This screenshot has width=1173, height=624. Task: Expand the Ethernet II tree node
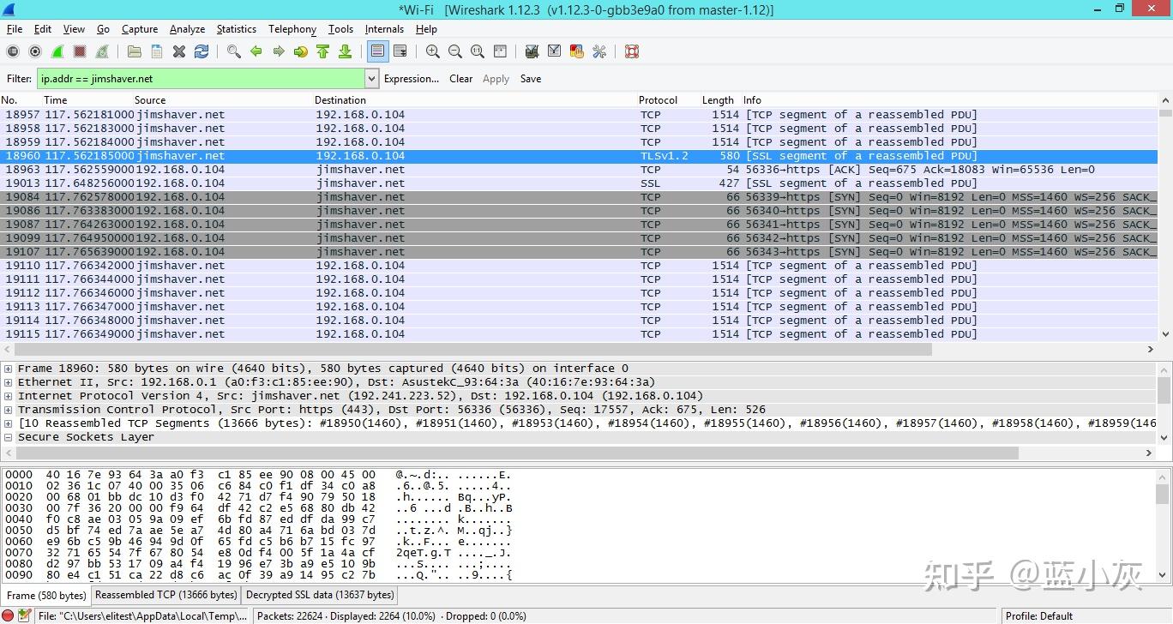pos(9,382)
